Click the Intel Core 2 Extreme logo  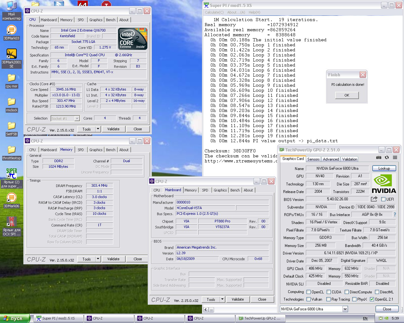coord(133,39)
